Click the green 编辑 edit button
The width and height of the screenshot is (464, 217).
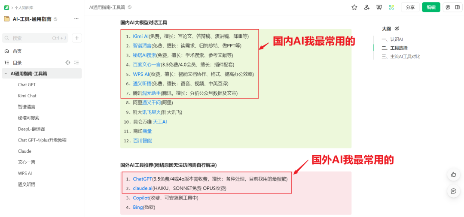[431, 7]
